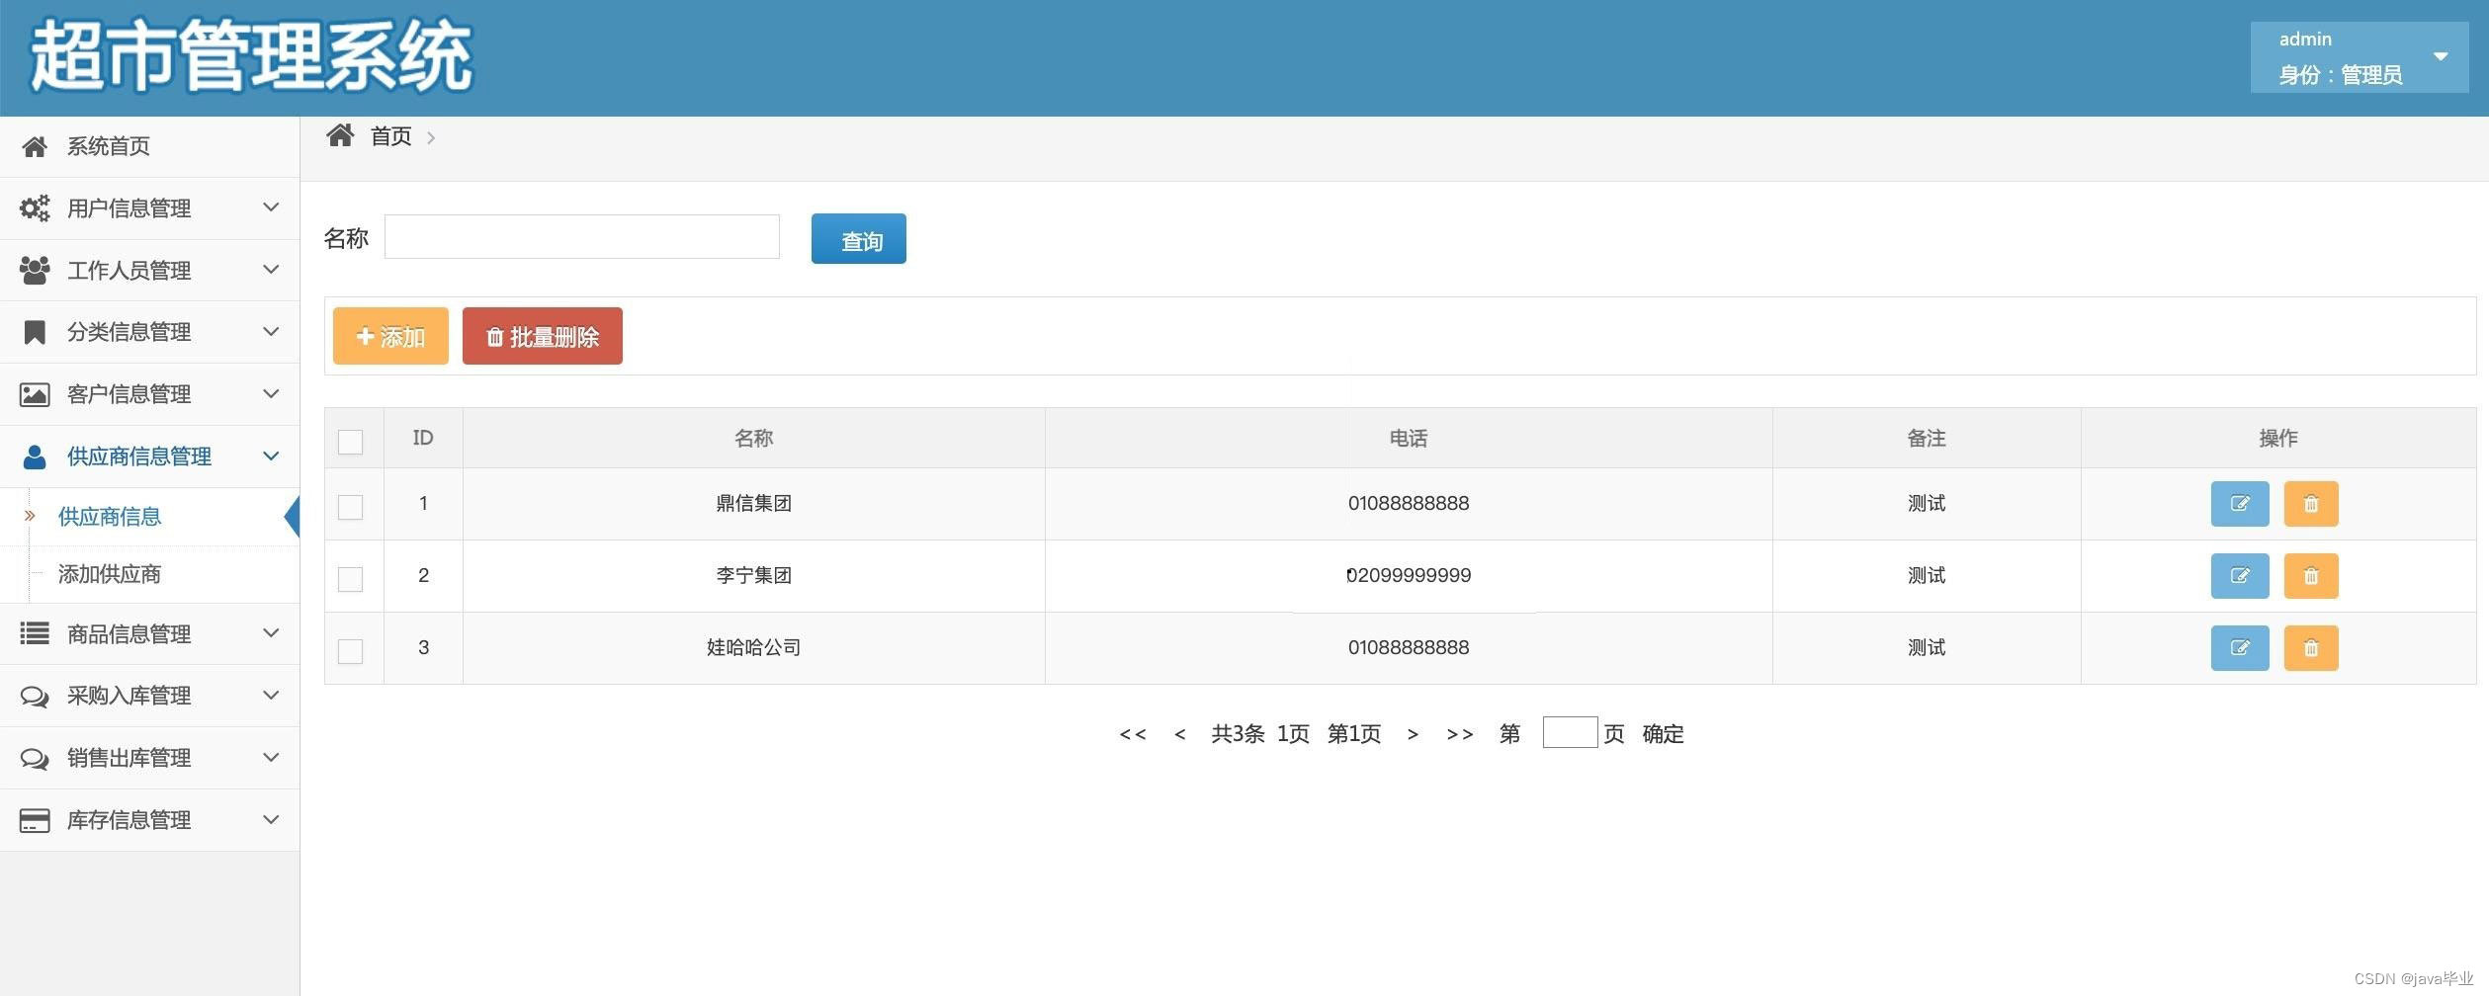The image size is (2489, 996).
Task: Click the person icon for 供应商信息管理
Action: click(35, 457)
